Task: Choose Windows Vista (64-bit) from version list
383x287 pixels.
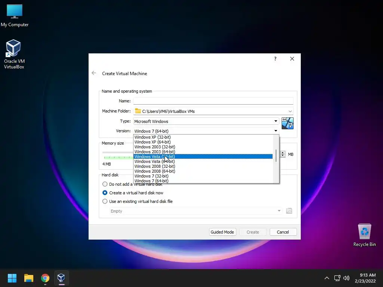Action: (203, 161)
